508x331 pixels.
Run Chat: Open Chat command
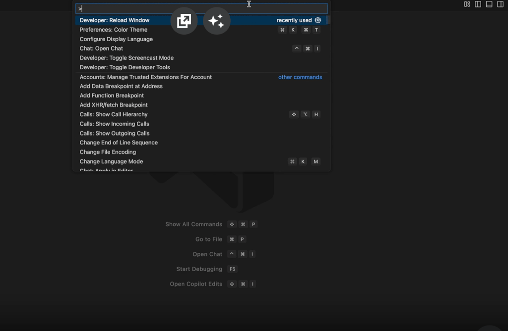(x=201, y=48)
